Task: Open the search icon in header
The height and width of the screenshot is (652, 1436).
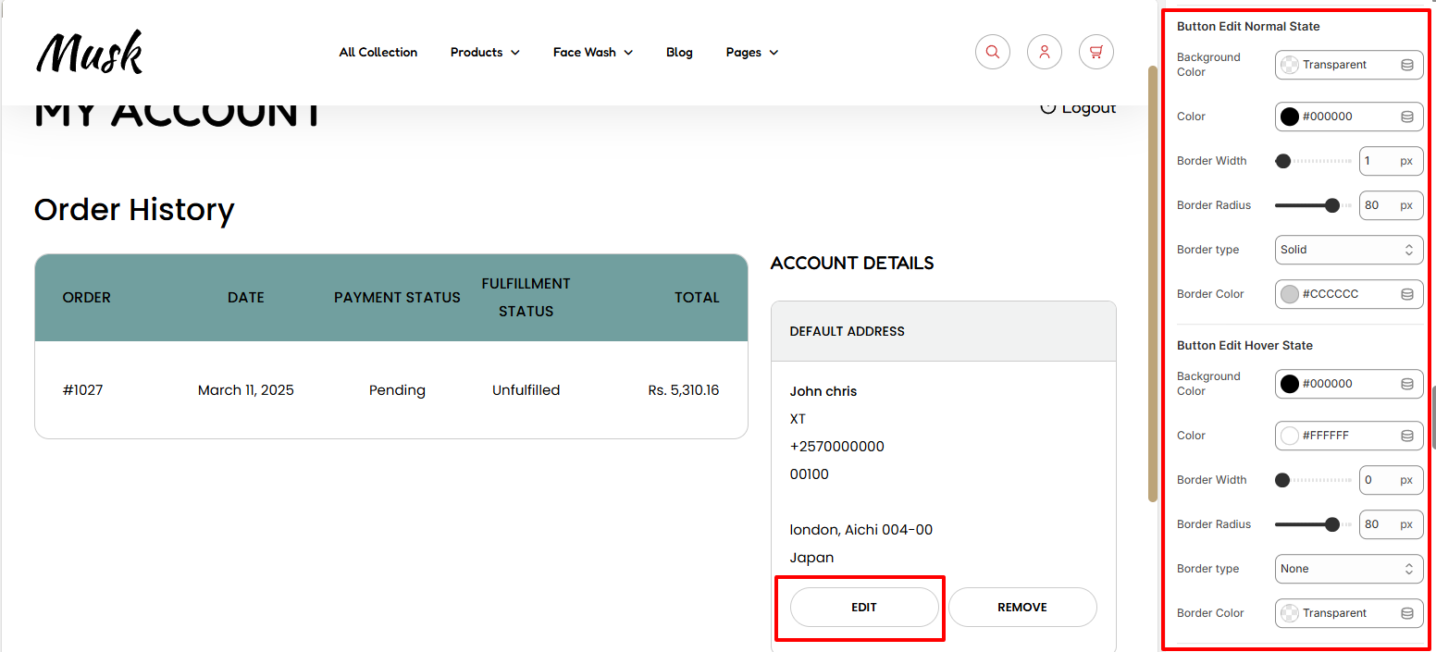Action: [x=993, y=52]
